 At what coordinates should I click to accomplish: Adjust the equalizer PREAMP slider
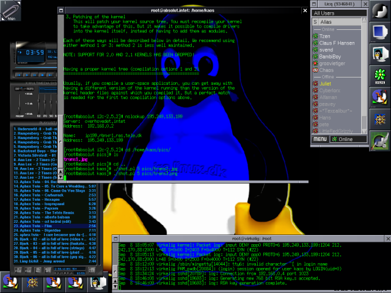(x=20, y=104)
